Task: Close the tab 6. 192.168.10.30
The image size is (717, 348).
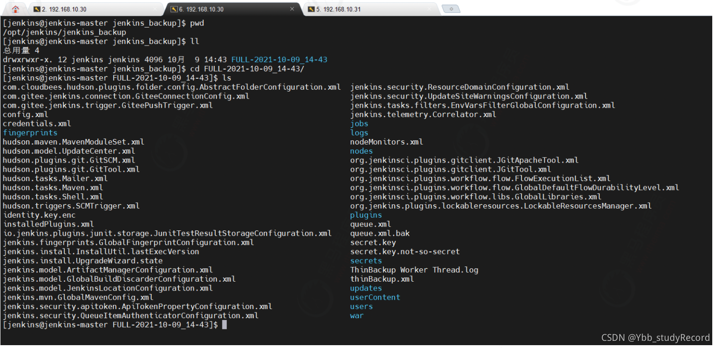Action: pyautogui.click(x=292, y=9)
